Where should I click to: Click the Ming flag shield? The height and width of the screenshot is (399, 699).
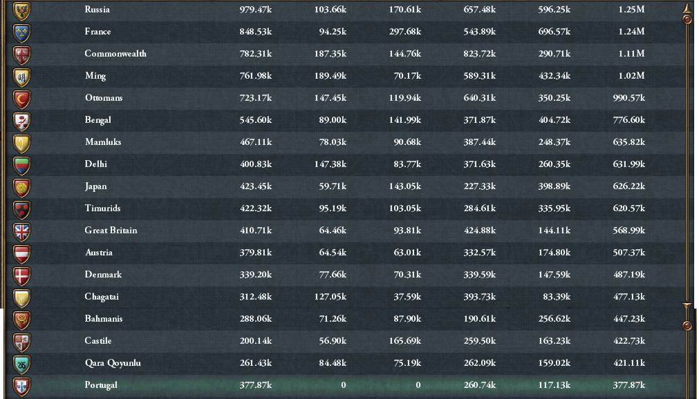22,77
